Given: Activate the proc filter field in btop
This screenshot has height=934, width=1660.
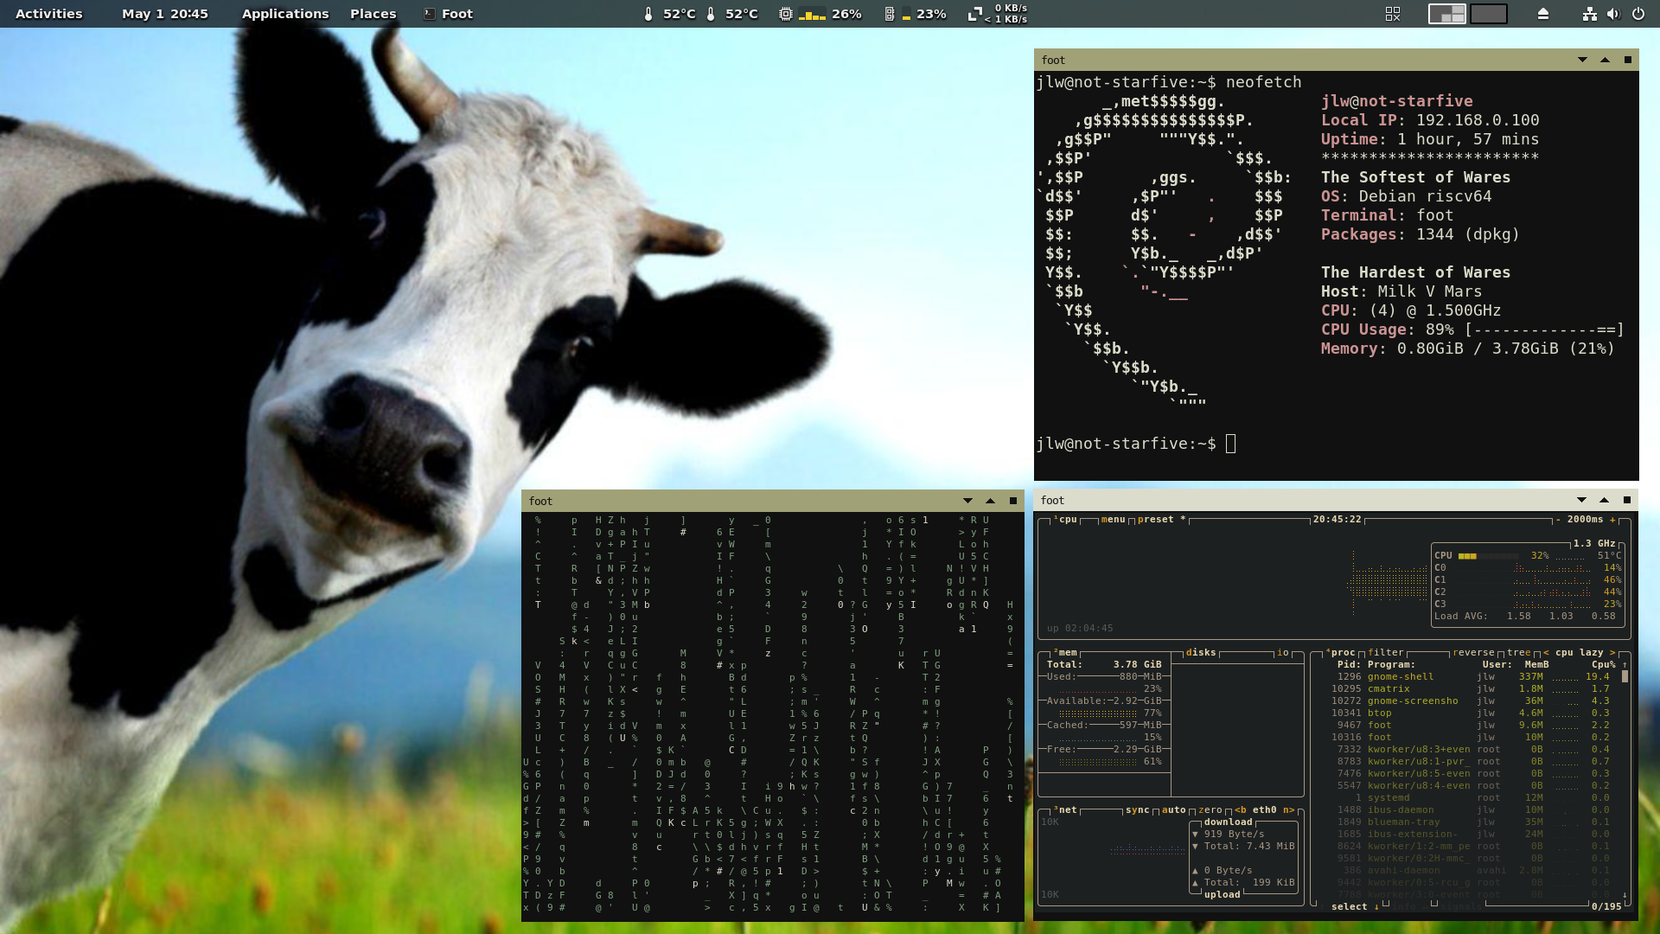Looking at the screenshot, I should pos(1386,653).
